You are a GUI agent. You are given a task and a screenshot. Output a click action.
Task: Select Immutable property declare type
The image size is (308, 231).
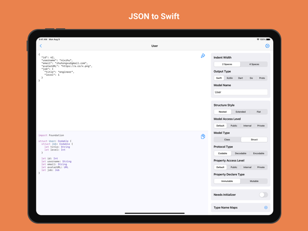[227, 181]
